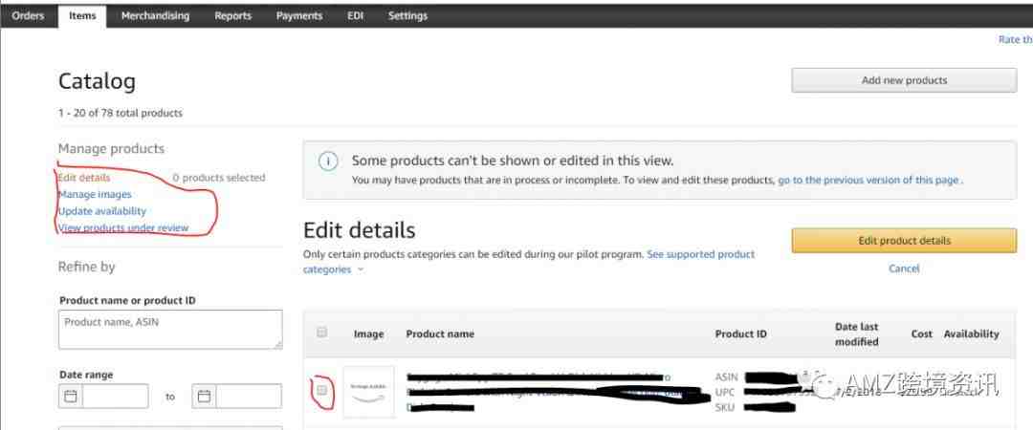Screen dimensions: 1033x430
Task: Open the Reports menu
Action: coord(232,16)
